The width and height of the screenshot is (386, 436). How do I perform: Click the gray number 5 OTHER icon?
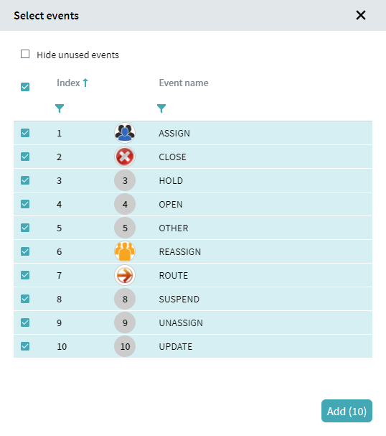coord(125,228)
